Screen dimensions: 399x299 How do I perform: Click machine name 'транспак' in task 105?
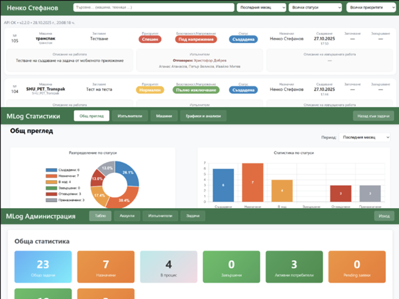coord(46,39)
